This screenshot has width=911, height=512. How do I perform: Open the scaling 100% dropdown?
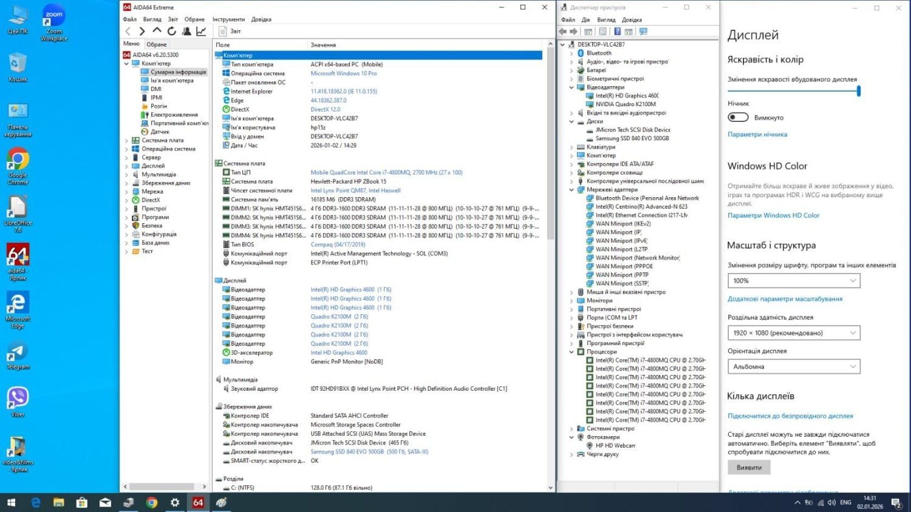pyautogui.click(x=794, y=280)
